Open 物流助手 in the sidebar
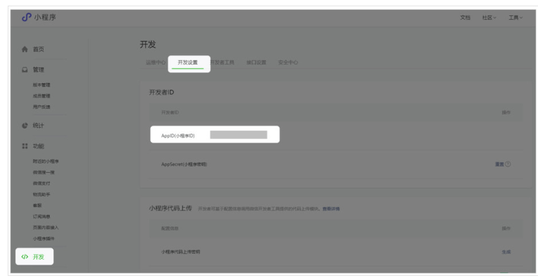 pyautogui.click(x=41, y=194)
